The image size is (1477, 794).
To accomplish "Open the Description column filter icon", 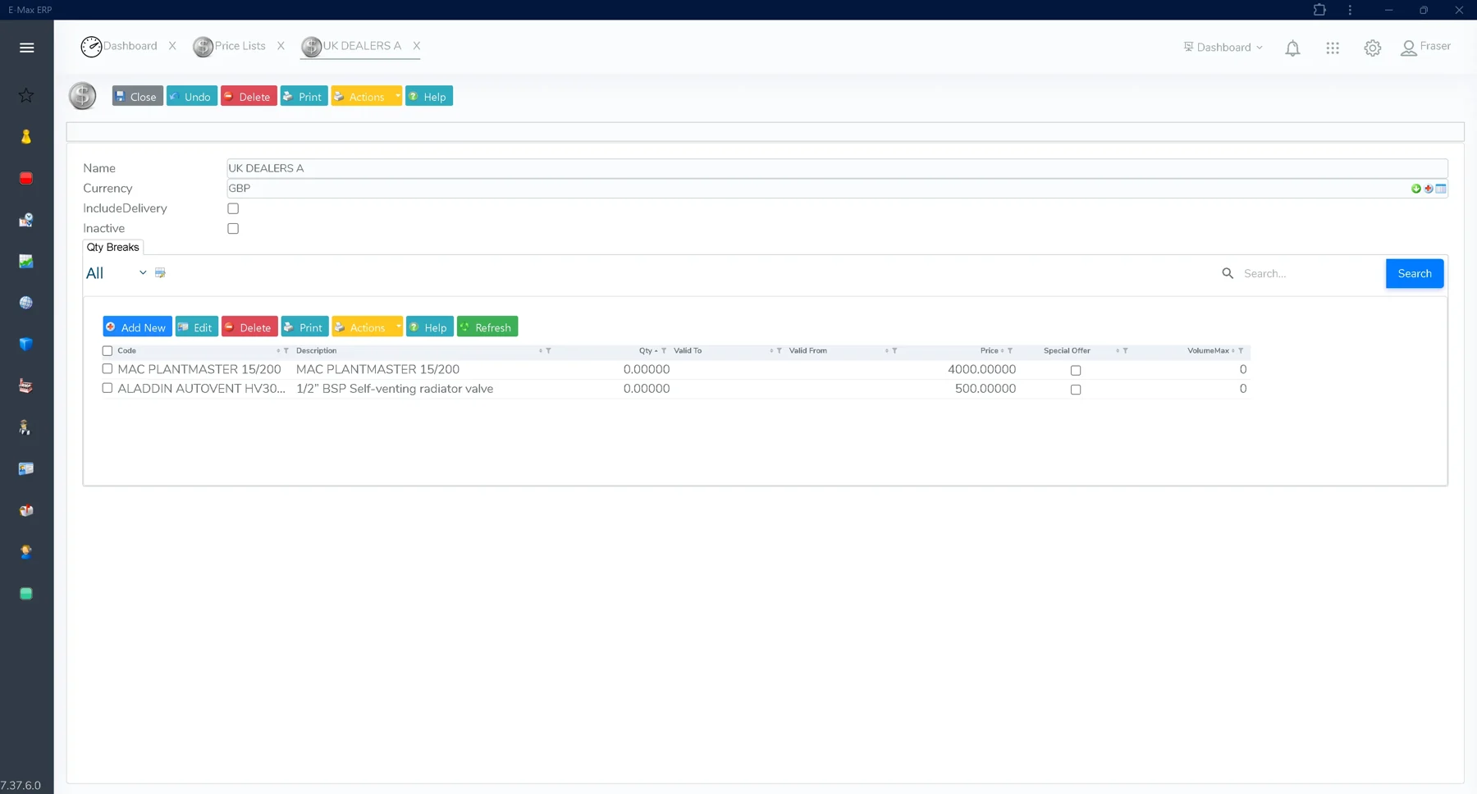I will (548, 351).
